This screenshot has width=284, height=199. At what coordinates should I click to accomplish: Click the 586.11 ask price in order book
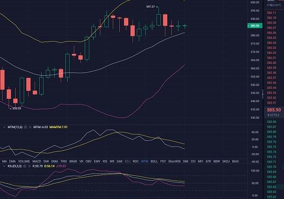272,13
